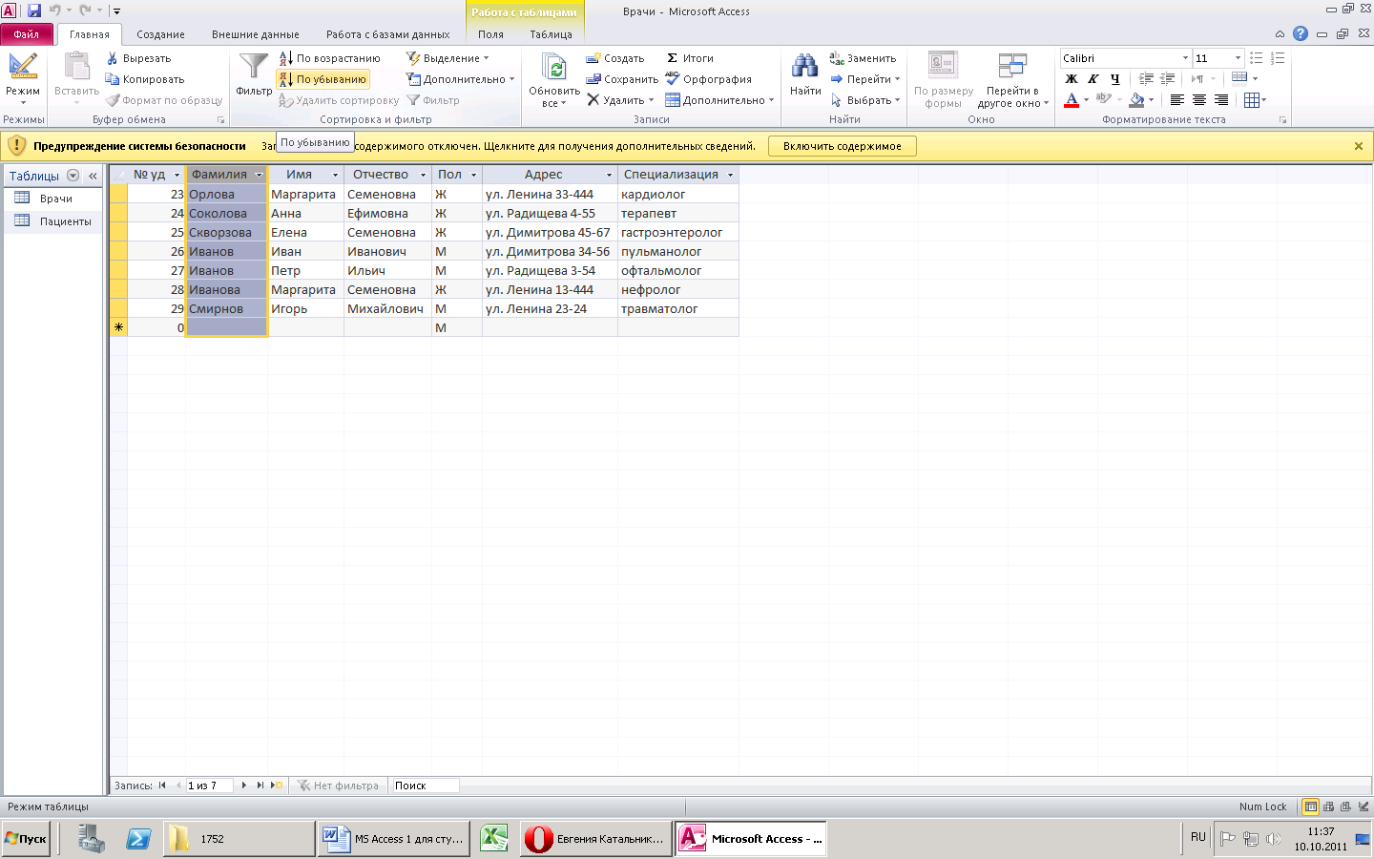The image size is (1374, 859).
Task: Collapse the Таблицы navigation pane
Action: click(93, 176)
